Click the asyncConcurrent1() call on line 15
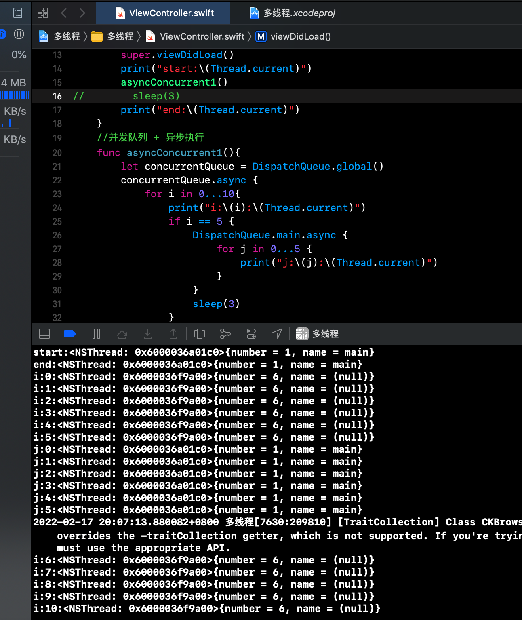The width and height of the screenshot is (522, 620). [x=174, y=82]
